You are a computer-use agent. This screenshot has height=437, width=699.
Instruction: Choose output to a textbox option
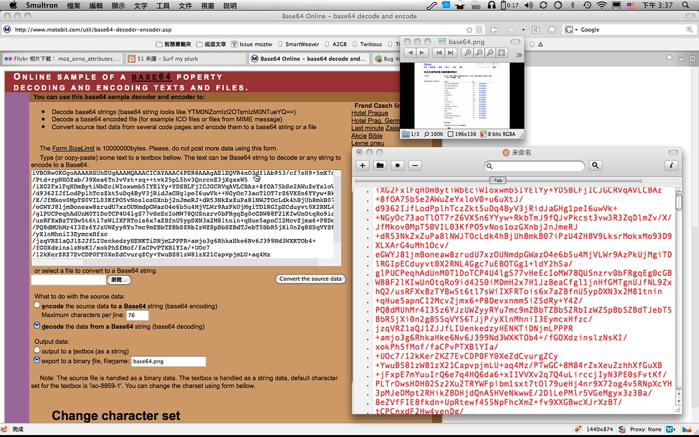point(37,351)
